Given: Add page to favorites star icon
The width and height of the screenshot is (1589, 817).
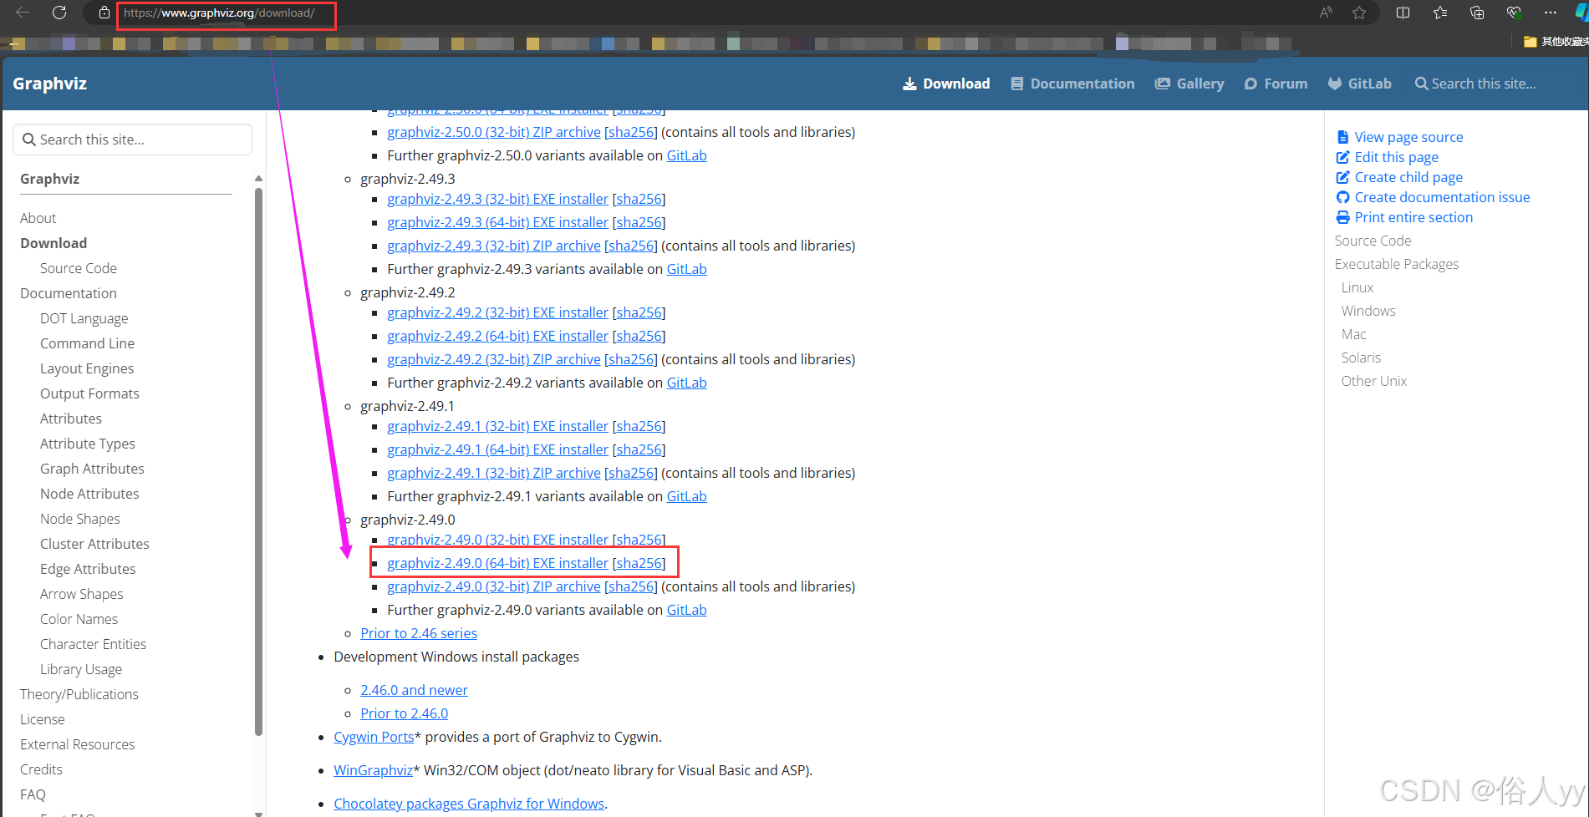Looking at the screenshot, I should point(1359,13).
